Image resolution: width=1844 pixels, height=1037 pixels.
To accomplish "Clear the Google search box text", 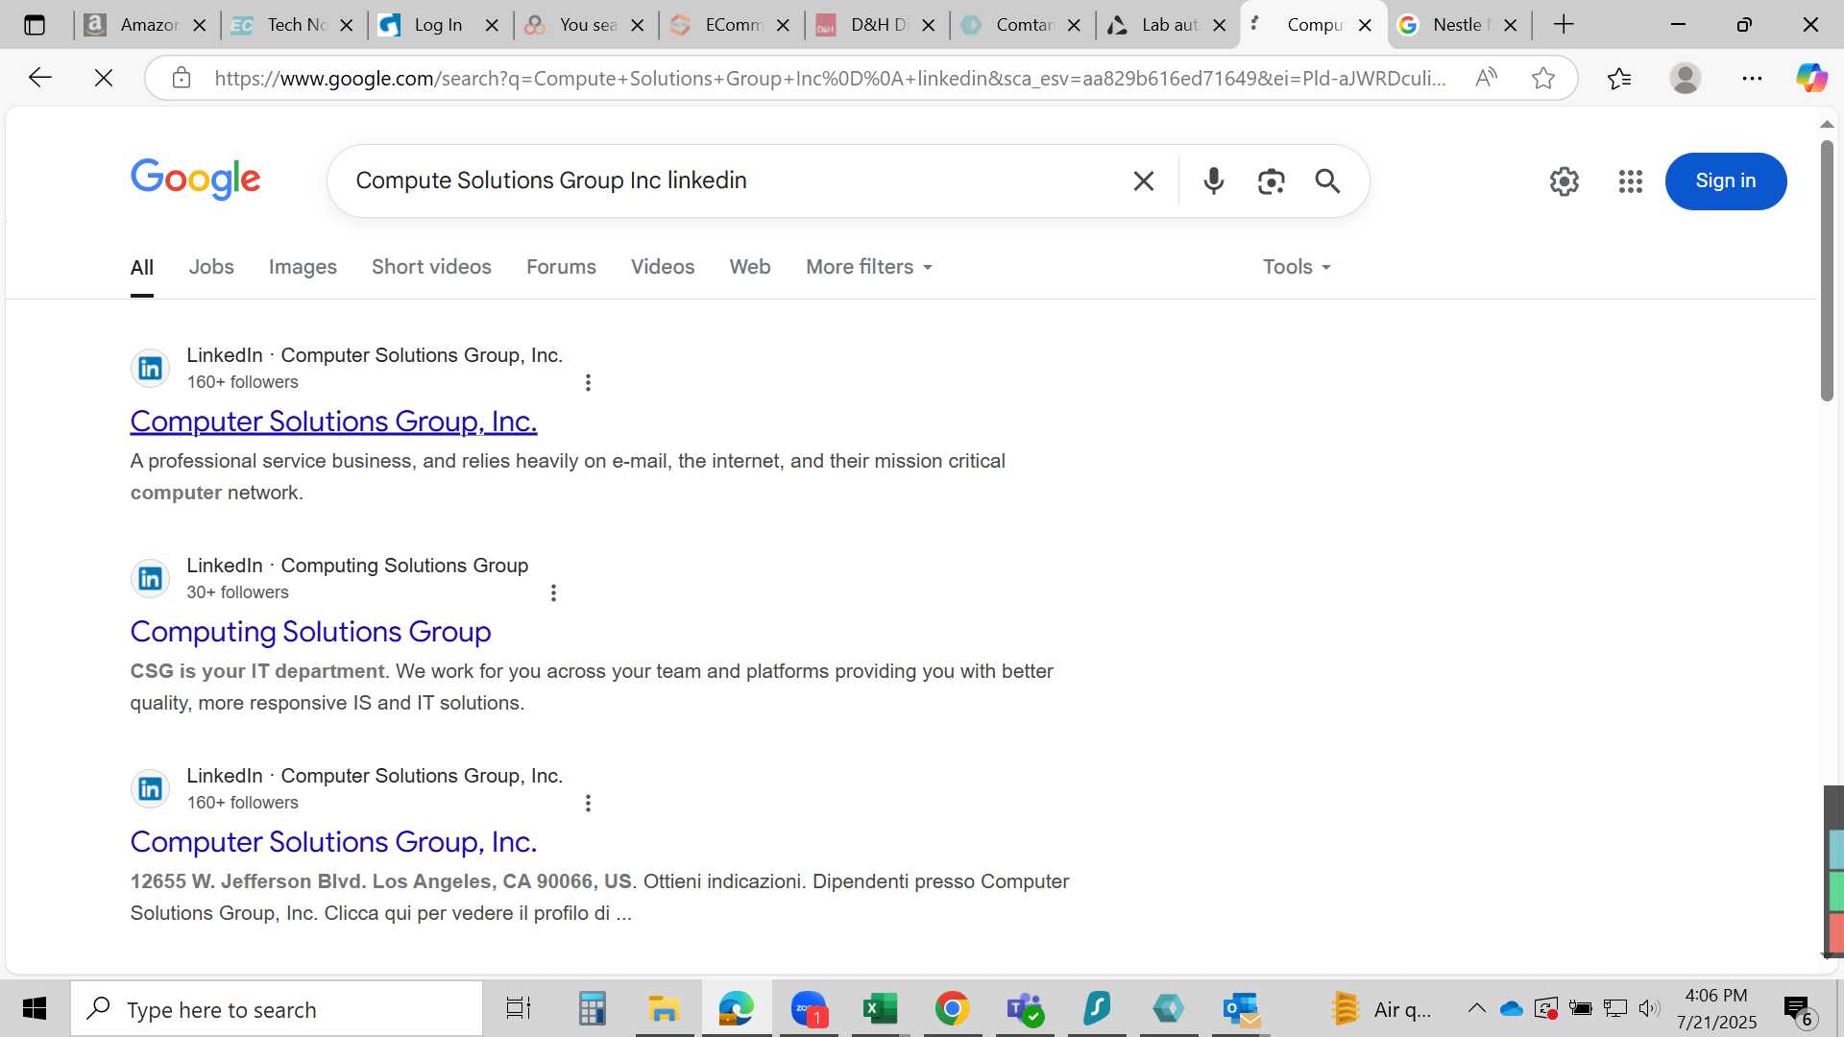I will [1143, 181].
